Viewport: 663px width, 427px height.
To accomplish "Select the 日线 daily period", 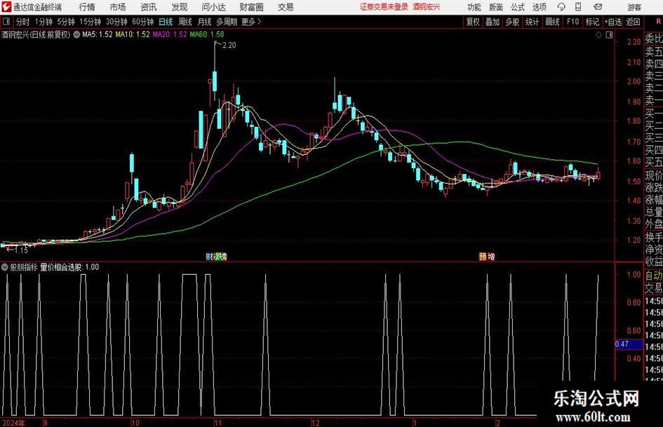I will coord(166,22).
